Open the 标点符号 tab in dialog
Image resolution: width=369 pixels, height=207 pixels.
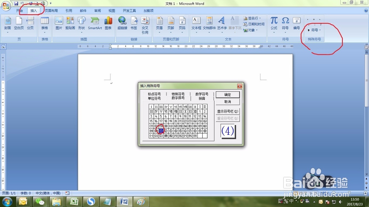[x=154, y=94]
